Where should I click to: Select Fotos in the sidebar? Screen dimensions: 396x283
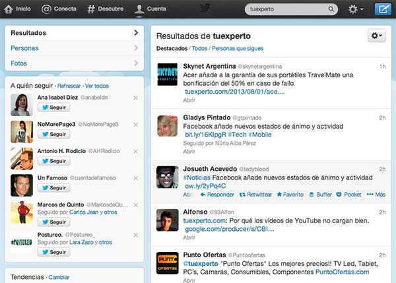(x=74, y=63)
